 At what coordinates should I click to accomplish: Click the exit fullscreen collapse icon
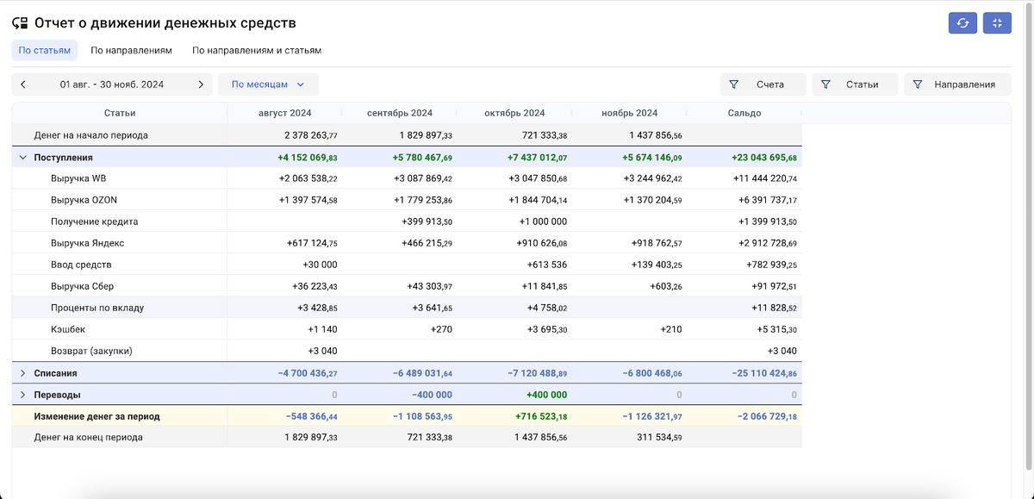coord(997,23)
